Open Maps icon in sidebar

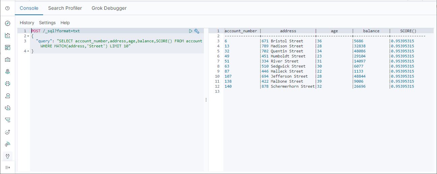coord(7,72)
